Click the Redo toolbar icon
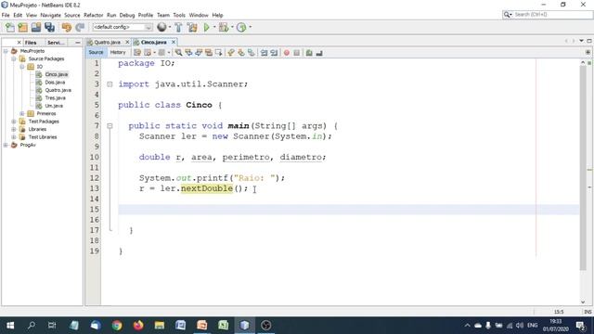594x334 pixels. (80, 27)
